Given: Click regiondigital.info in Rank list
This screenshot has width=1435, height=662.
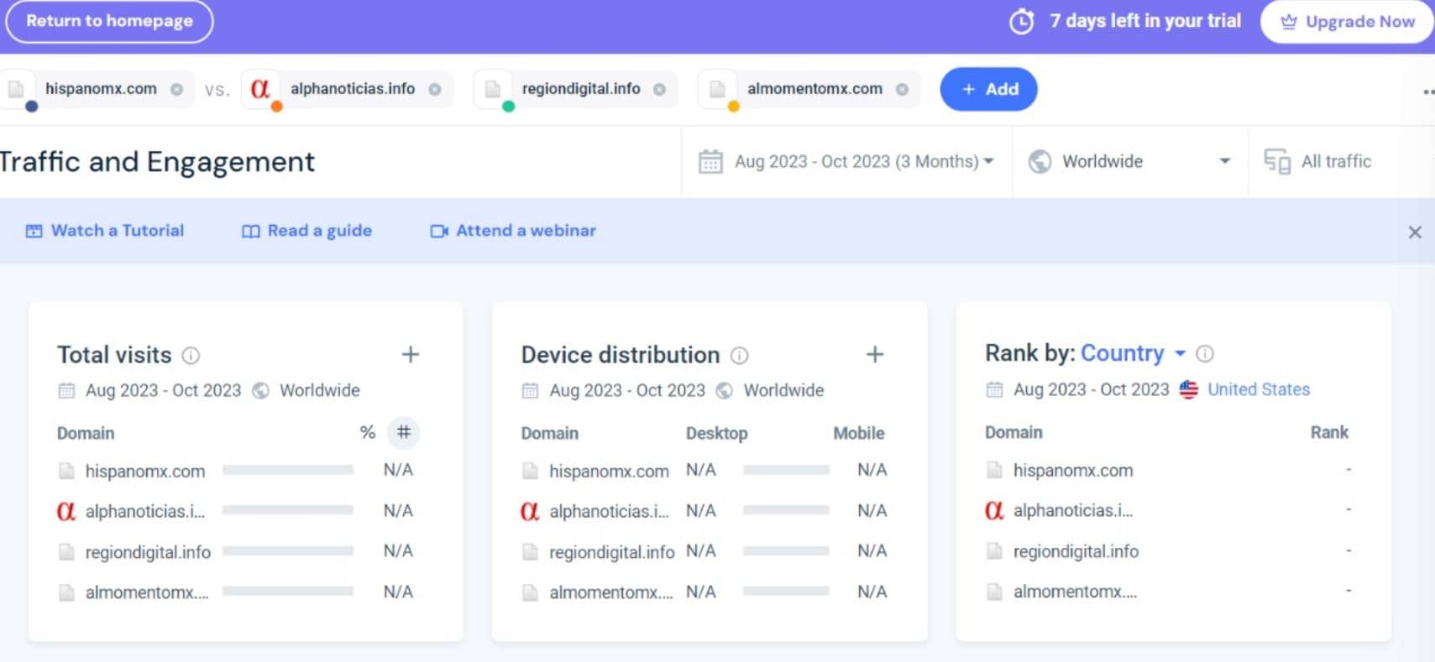Looking at the screenshot, I should (x=1076, y=552).
